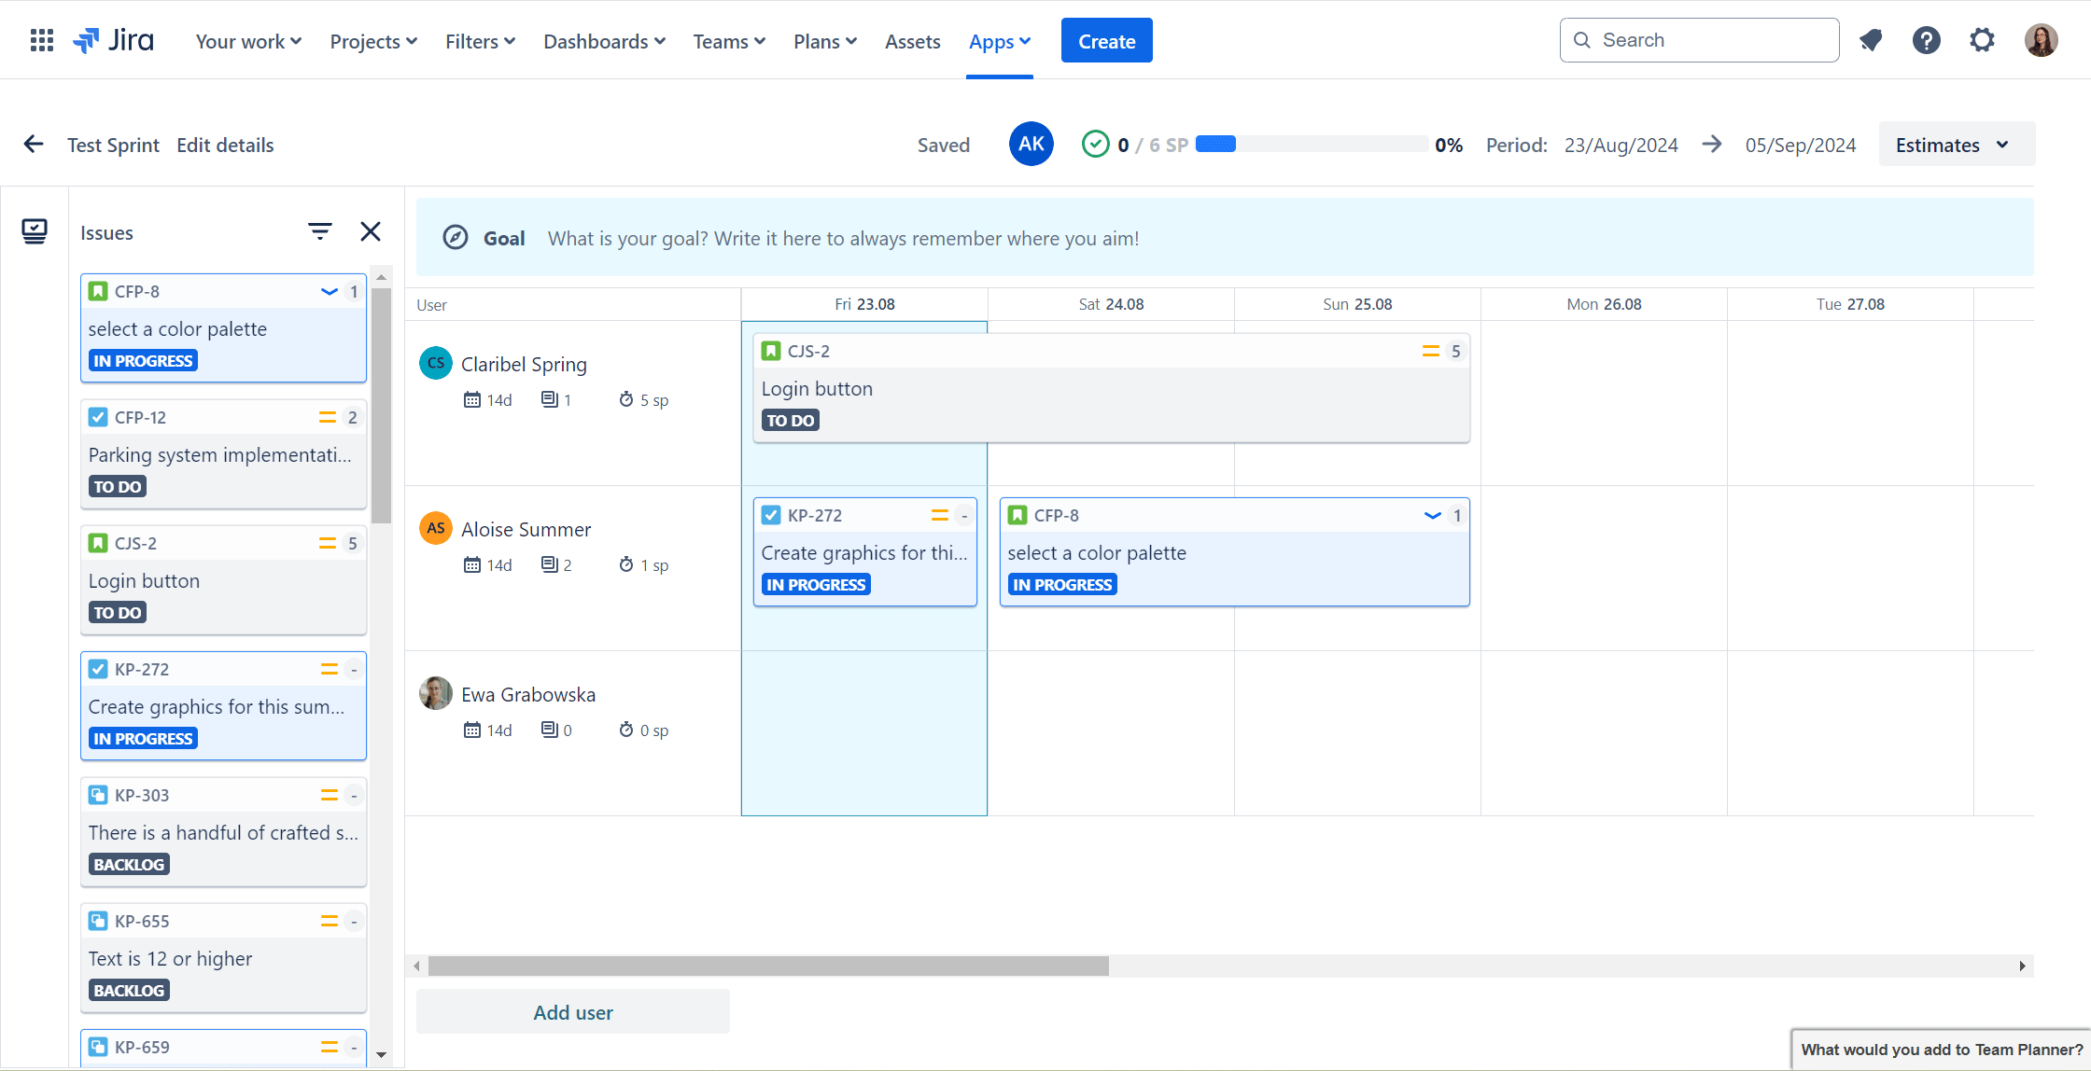This screenshot has height=1071, width=2091.
Task: Click Aloise Summer's AS avatar
Action: point(436,528)
